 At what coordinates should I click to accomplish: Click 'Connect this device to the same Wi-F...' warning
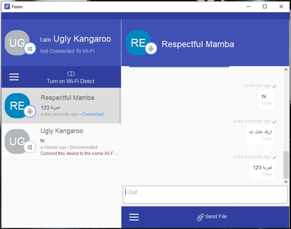(79, 154)
